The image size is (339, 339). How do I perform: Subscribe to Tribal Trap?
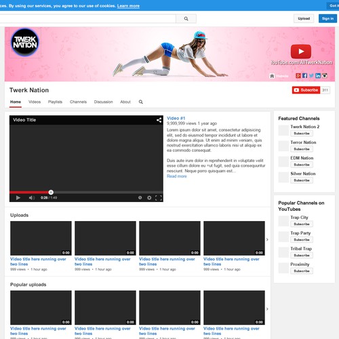coord(302,255)
